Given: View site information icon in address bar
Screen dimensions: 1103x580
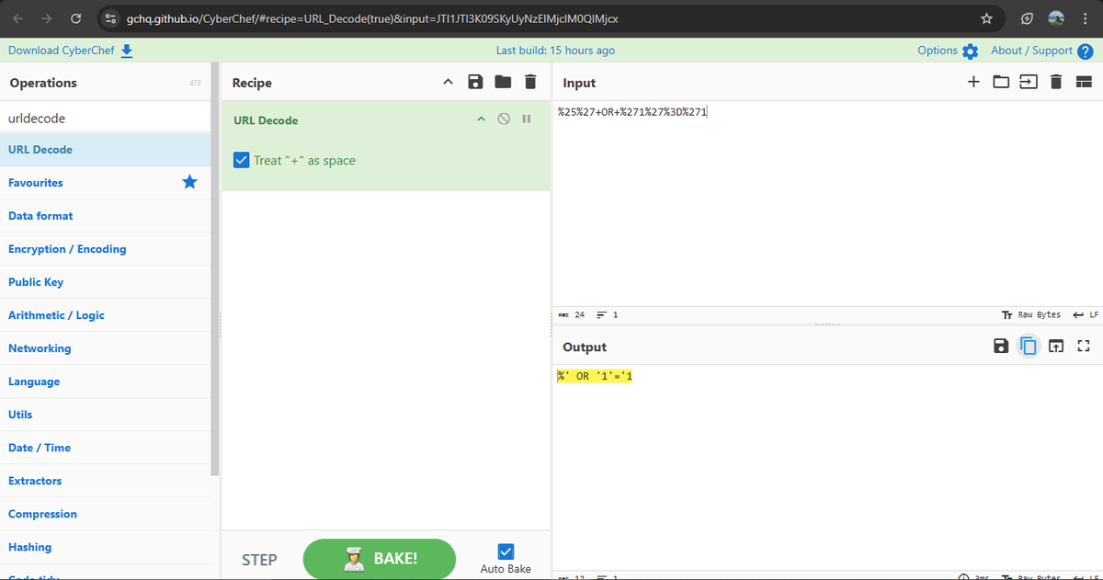Looking at the screenshot, I should 109,18.
